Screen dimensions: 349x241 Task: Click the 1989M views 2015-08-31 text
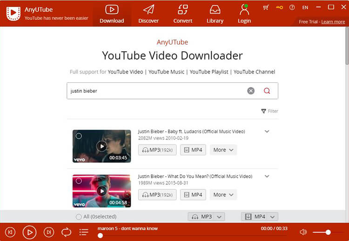163,183
